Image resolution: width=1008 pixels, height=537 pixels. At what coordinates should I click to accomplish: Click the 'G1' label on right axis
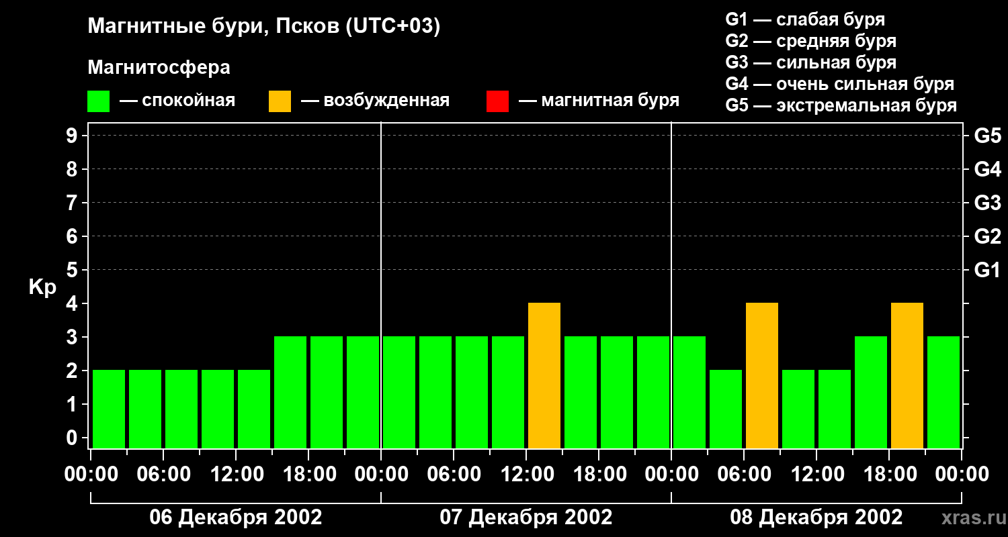pyautogui.click(x=987, y=270)
